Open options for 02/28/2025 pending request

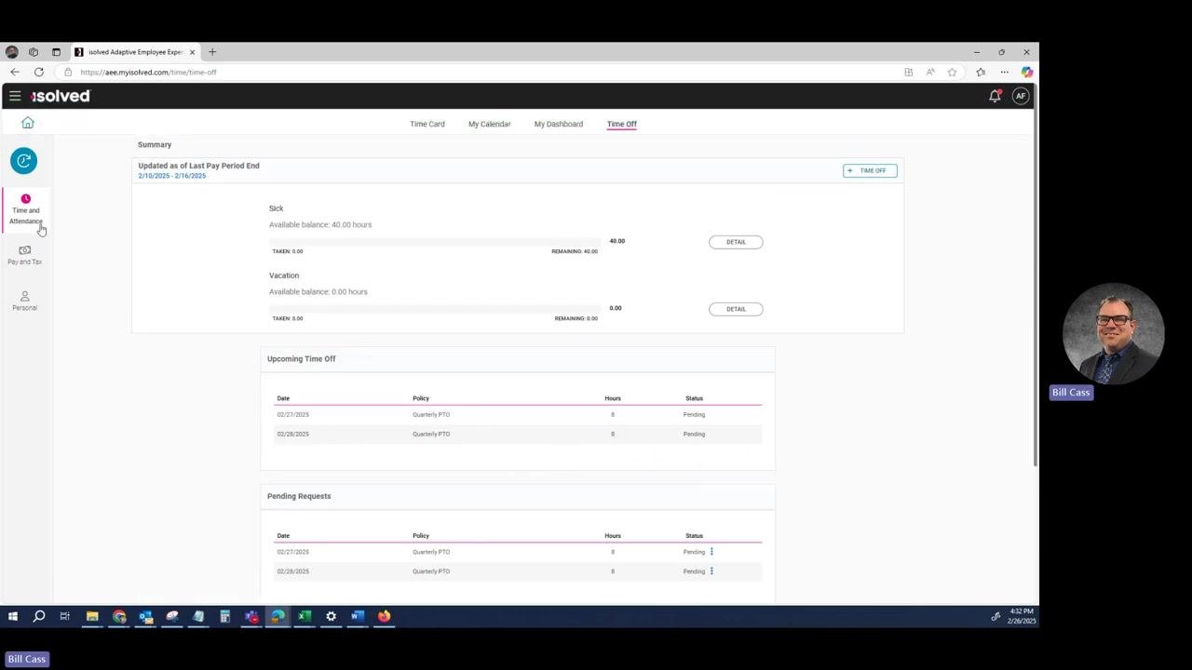(x=711, y=571)
